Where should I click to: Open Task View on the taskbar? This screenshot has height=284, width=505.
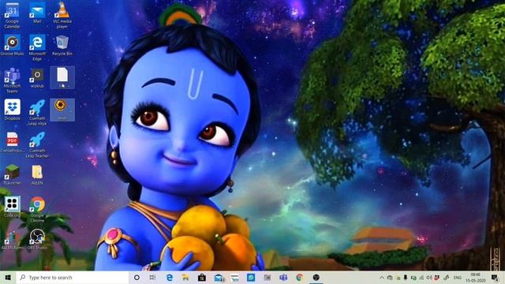[152, 278]
